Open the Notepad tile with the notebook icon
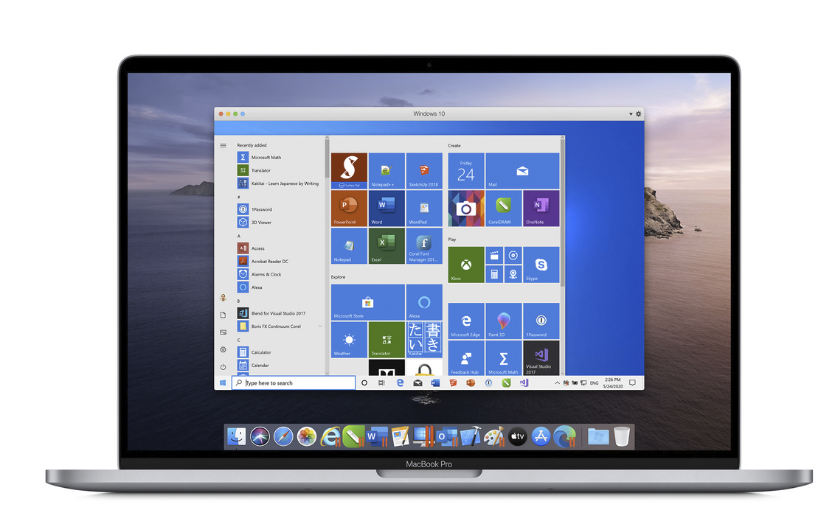835x510 pixels. coord(349,245)
